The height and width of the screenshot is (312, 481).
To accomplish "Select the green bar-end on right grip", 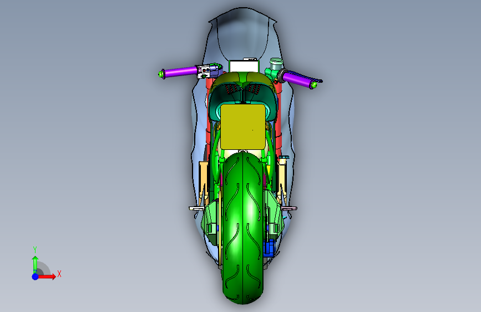I will point(314,85).
